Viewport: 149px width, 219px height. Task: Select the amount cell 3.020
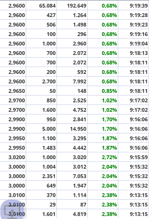(72, 157)
